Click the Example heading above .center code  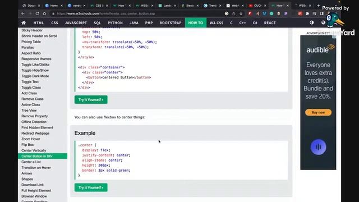click(85, 133)
